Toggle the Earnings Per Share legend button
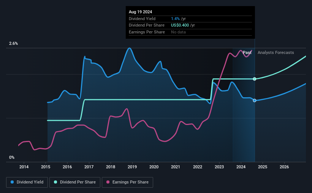 (x=127, y=182)
